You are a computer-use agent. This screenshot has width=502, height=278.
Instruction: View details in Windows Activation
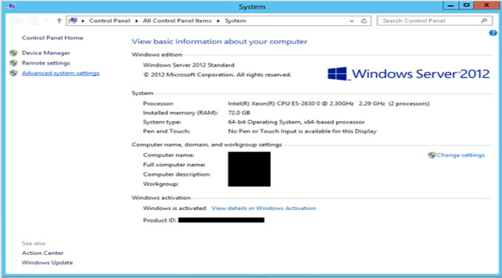coord(263,208)
